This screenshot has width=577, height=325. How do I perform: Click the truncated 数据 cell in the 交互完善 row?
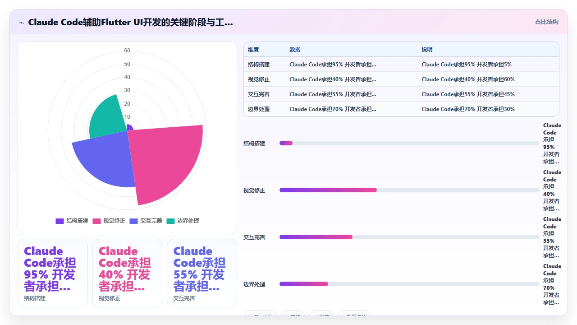click(333, 94)
